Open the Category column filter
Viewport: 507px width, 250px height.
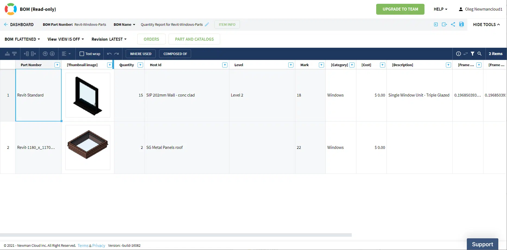[x=352, y=65]
